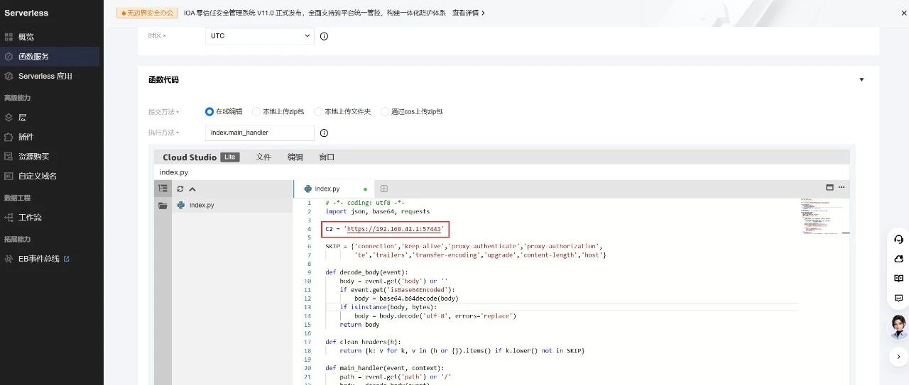
Task: Click the 资源购买 icon
Action: [x=9, y=157]
